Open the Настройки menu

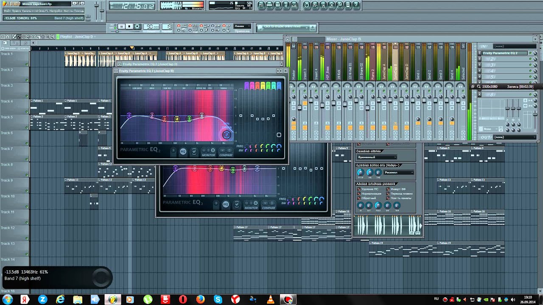[x=56, y=10]
